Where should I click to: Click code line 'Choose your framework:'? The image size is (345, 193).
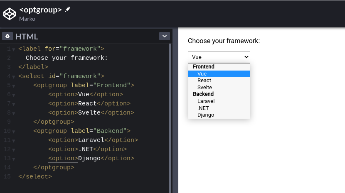67,58
